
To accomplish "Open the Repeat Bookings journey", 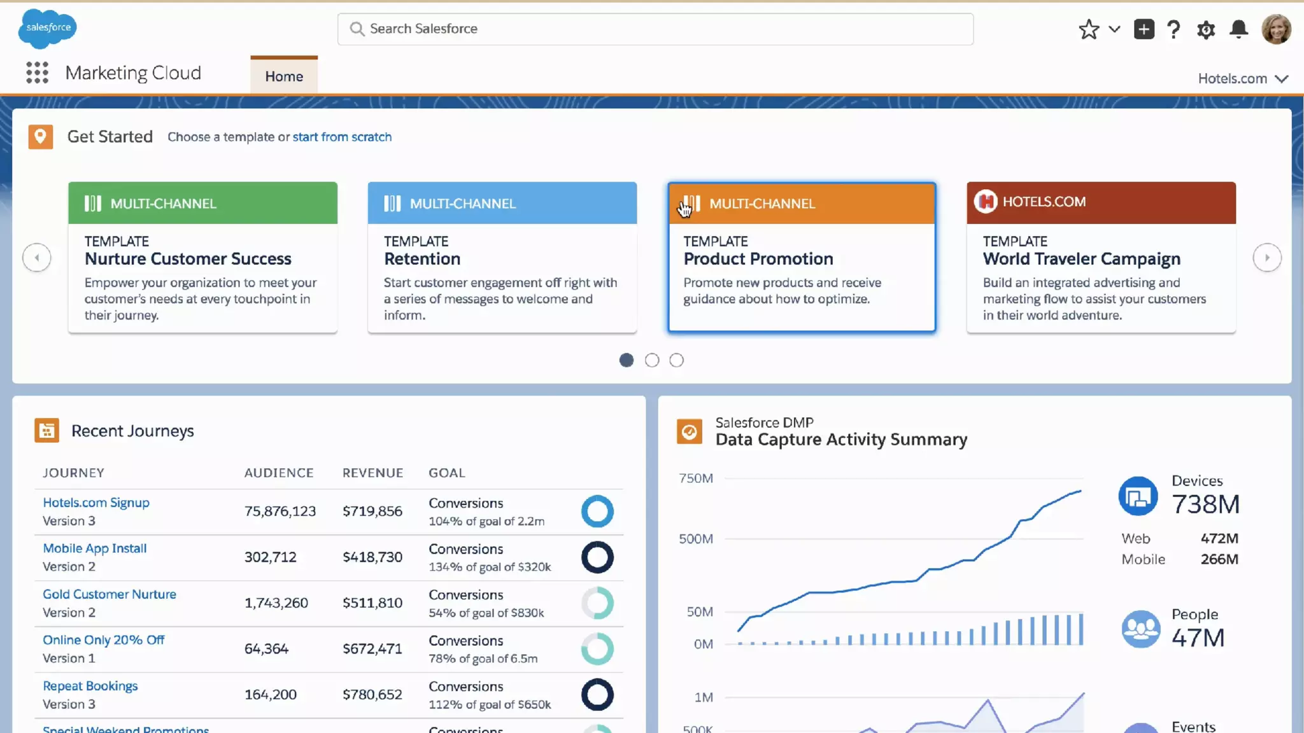I will coord(90,686).
